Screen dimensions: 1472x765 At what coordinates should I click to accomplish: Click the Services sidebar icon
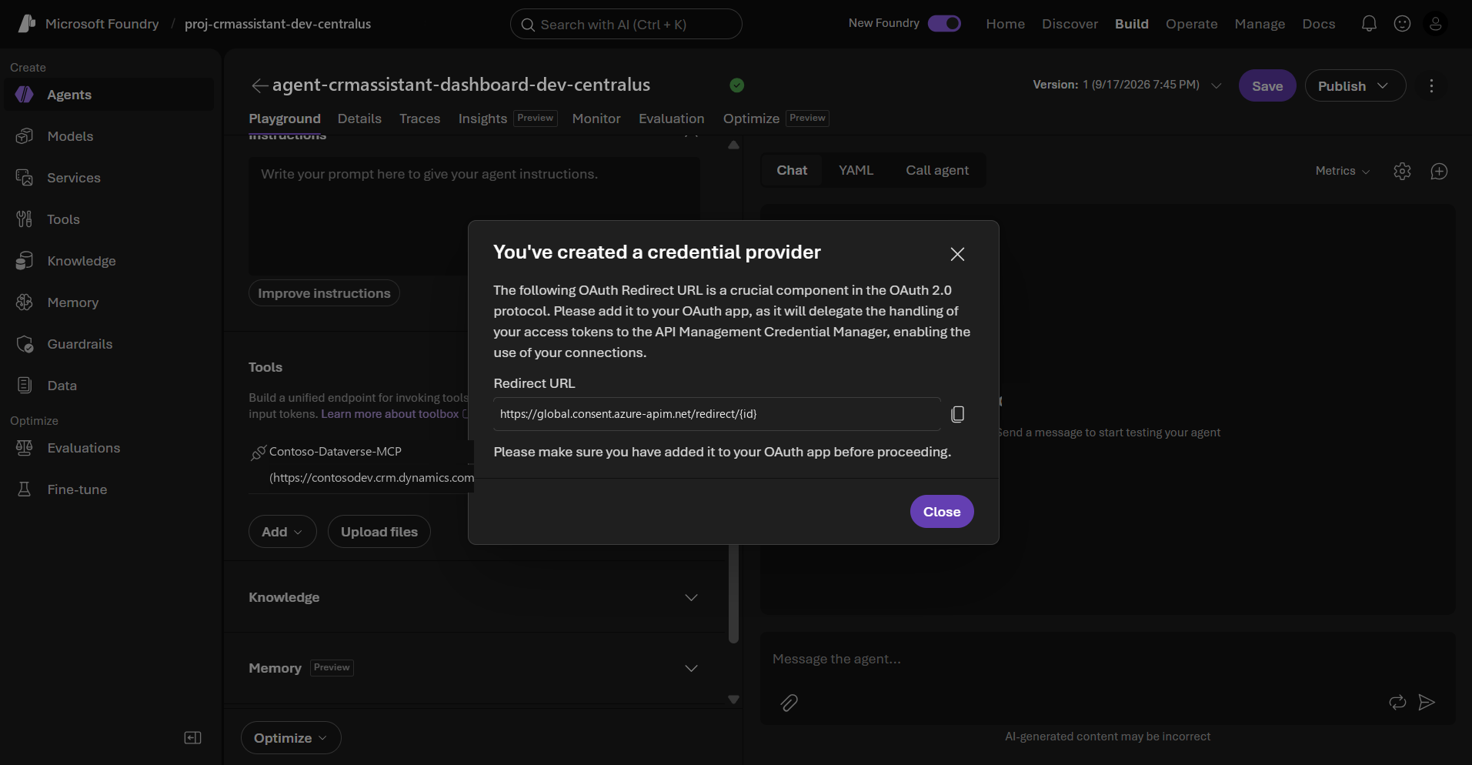click(25, 178)
